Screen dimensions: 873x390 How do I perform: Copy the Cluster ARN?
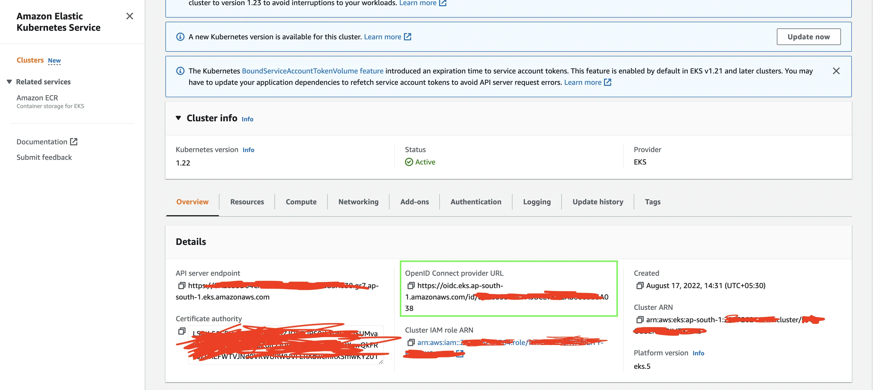tap(639, 320)
